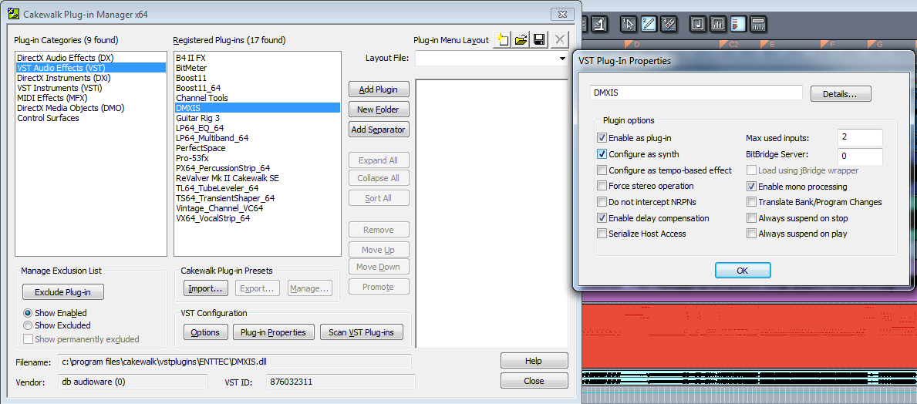This screenshot has width=917, height=404.
Task: Select DirectX Media Objects (DMO) category
Action: pyautogui.click(x=71, y=108)
